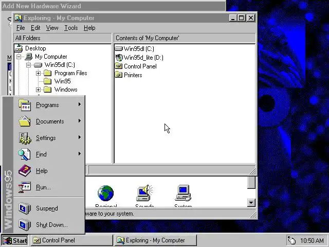The image size is (329, 247).
Task: Open the File menu in Explorer
Action: 21,28
